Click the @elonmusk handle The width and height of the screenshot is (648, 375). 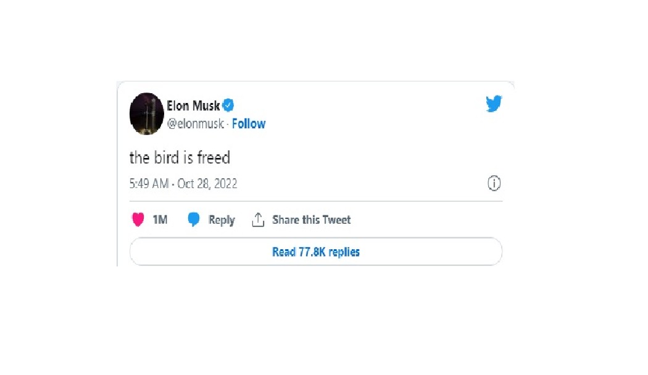196,124
